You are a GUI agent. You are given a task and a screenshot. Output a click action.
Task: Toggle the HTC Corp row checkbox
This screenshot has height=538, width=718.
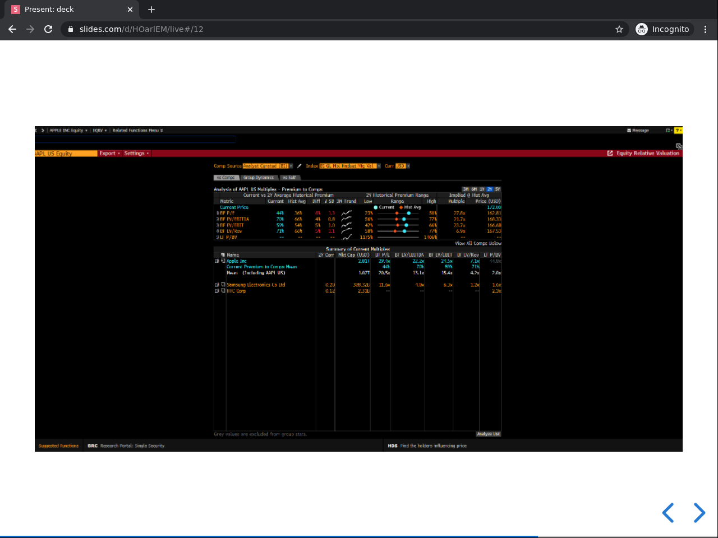tap(223, 291)
